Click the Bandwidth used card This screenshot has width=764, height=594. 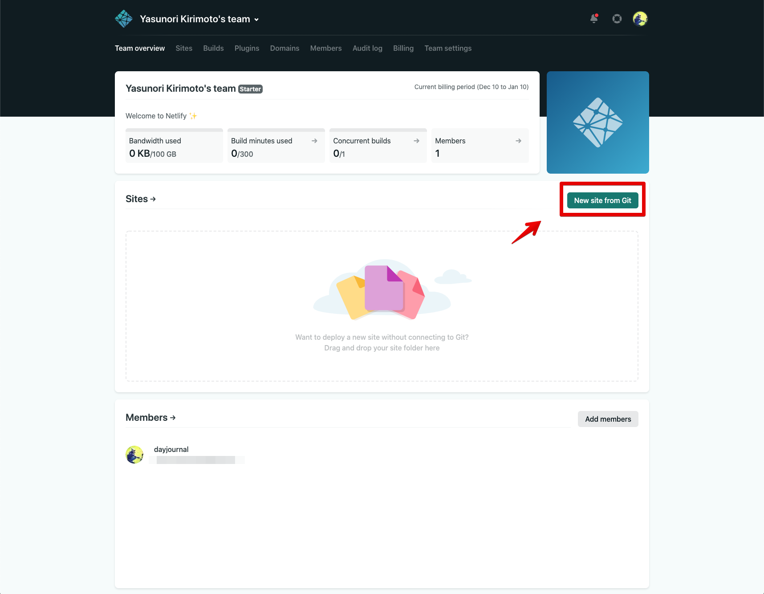174,146
